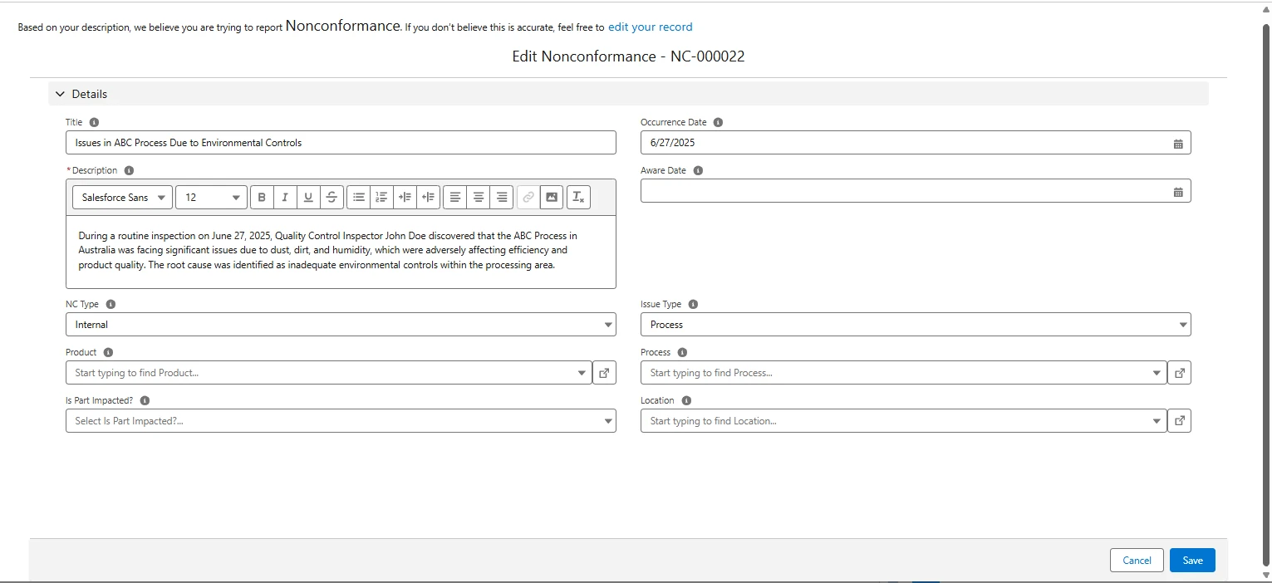Apply italic formatting in the editor
The height and width of the screenshot is (583, 1272).
tap(285, 198)
